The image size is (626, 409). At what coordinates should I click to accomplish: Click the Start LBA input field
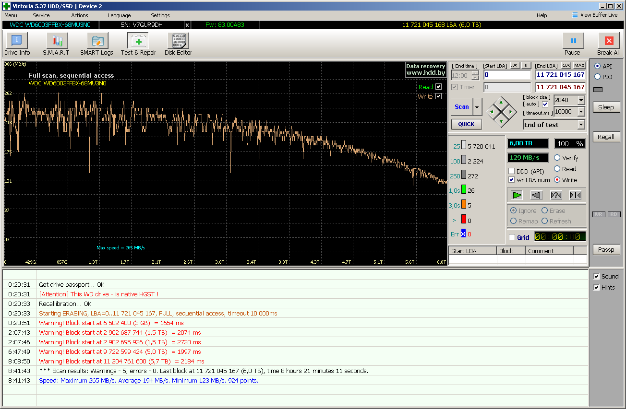(506, 75)
